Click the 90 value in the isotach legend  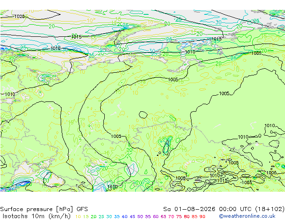pyautogui.click(x=202, y=216)
